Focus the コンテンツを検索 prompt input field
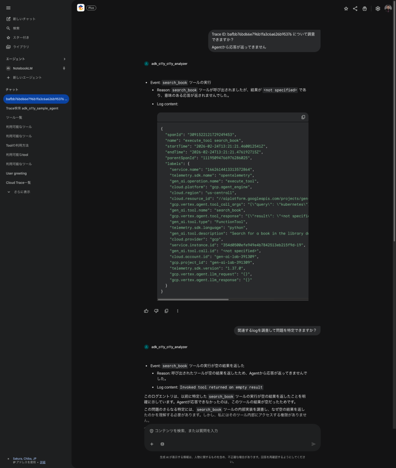The height and width of the screenshot is (468, 396). 228,431
